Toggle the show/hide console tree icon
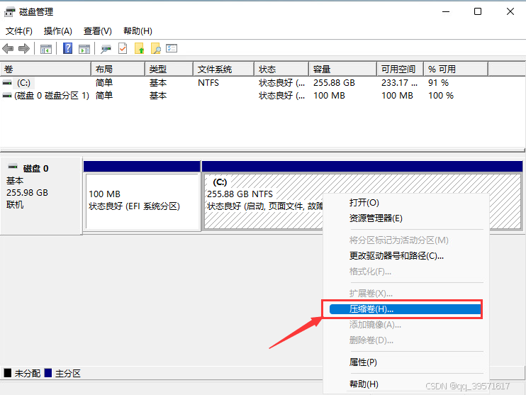Image resolution: width=526 pixels, height=395 pixels. pyautogui.click(x=46, y=49)
